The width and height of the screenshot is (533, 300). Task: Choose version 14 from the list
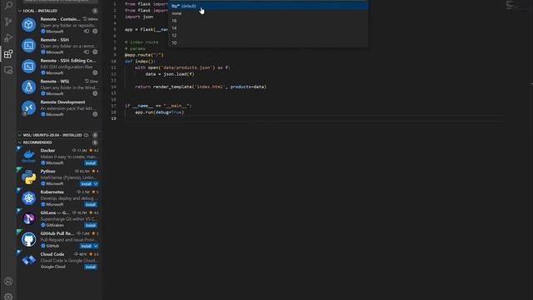[x=268, y=28]
